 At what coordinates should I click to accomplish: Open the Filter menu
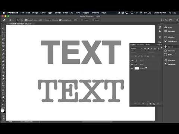click(x=65, y=13)
